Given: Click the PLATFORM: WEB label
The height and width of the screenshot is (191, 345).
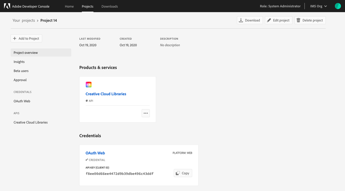Looking at the screenshot, I should (183, 153).
